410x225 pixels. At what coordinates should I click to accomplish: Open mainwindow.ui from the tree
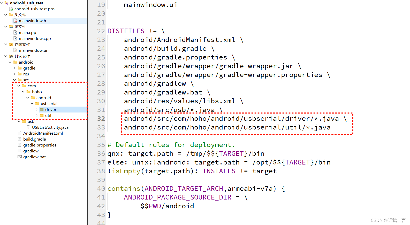(33, 50)
